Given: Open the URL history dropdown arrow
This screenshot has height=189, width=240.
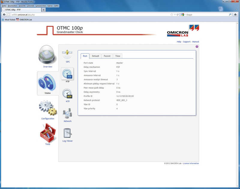Looking at the screenshot, I should [175, 14].
